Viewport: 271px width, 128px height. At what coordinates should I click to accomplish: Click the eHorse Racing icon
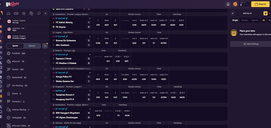[x=8, y=110]
